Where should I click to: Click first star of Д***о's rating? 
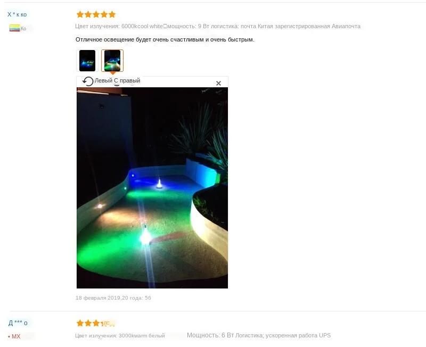[x=80, y=323]
